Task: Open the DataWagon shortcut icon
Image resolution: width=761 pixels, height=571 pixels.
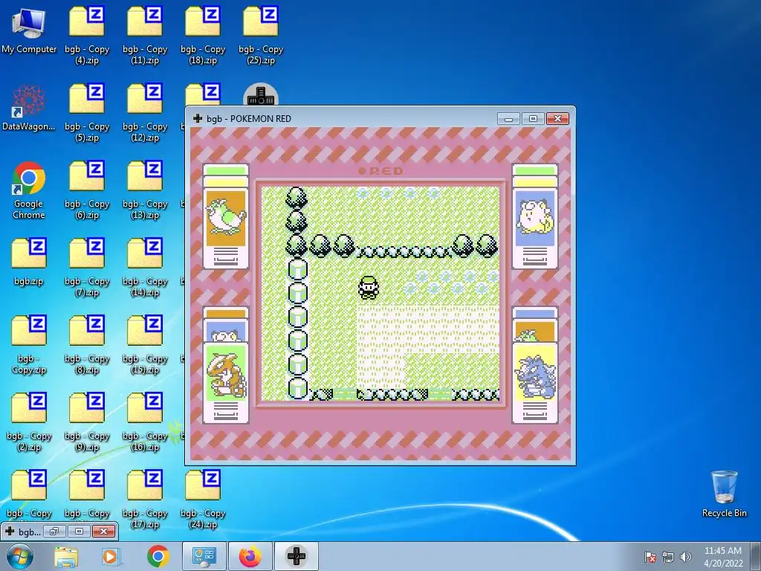Action: [x=29, y=108]
